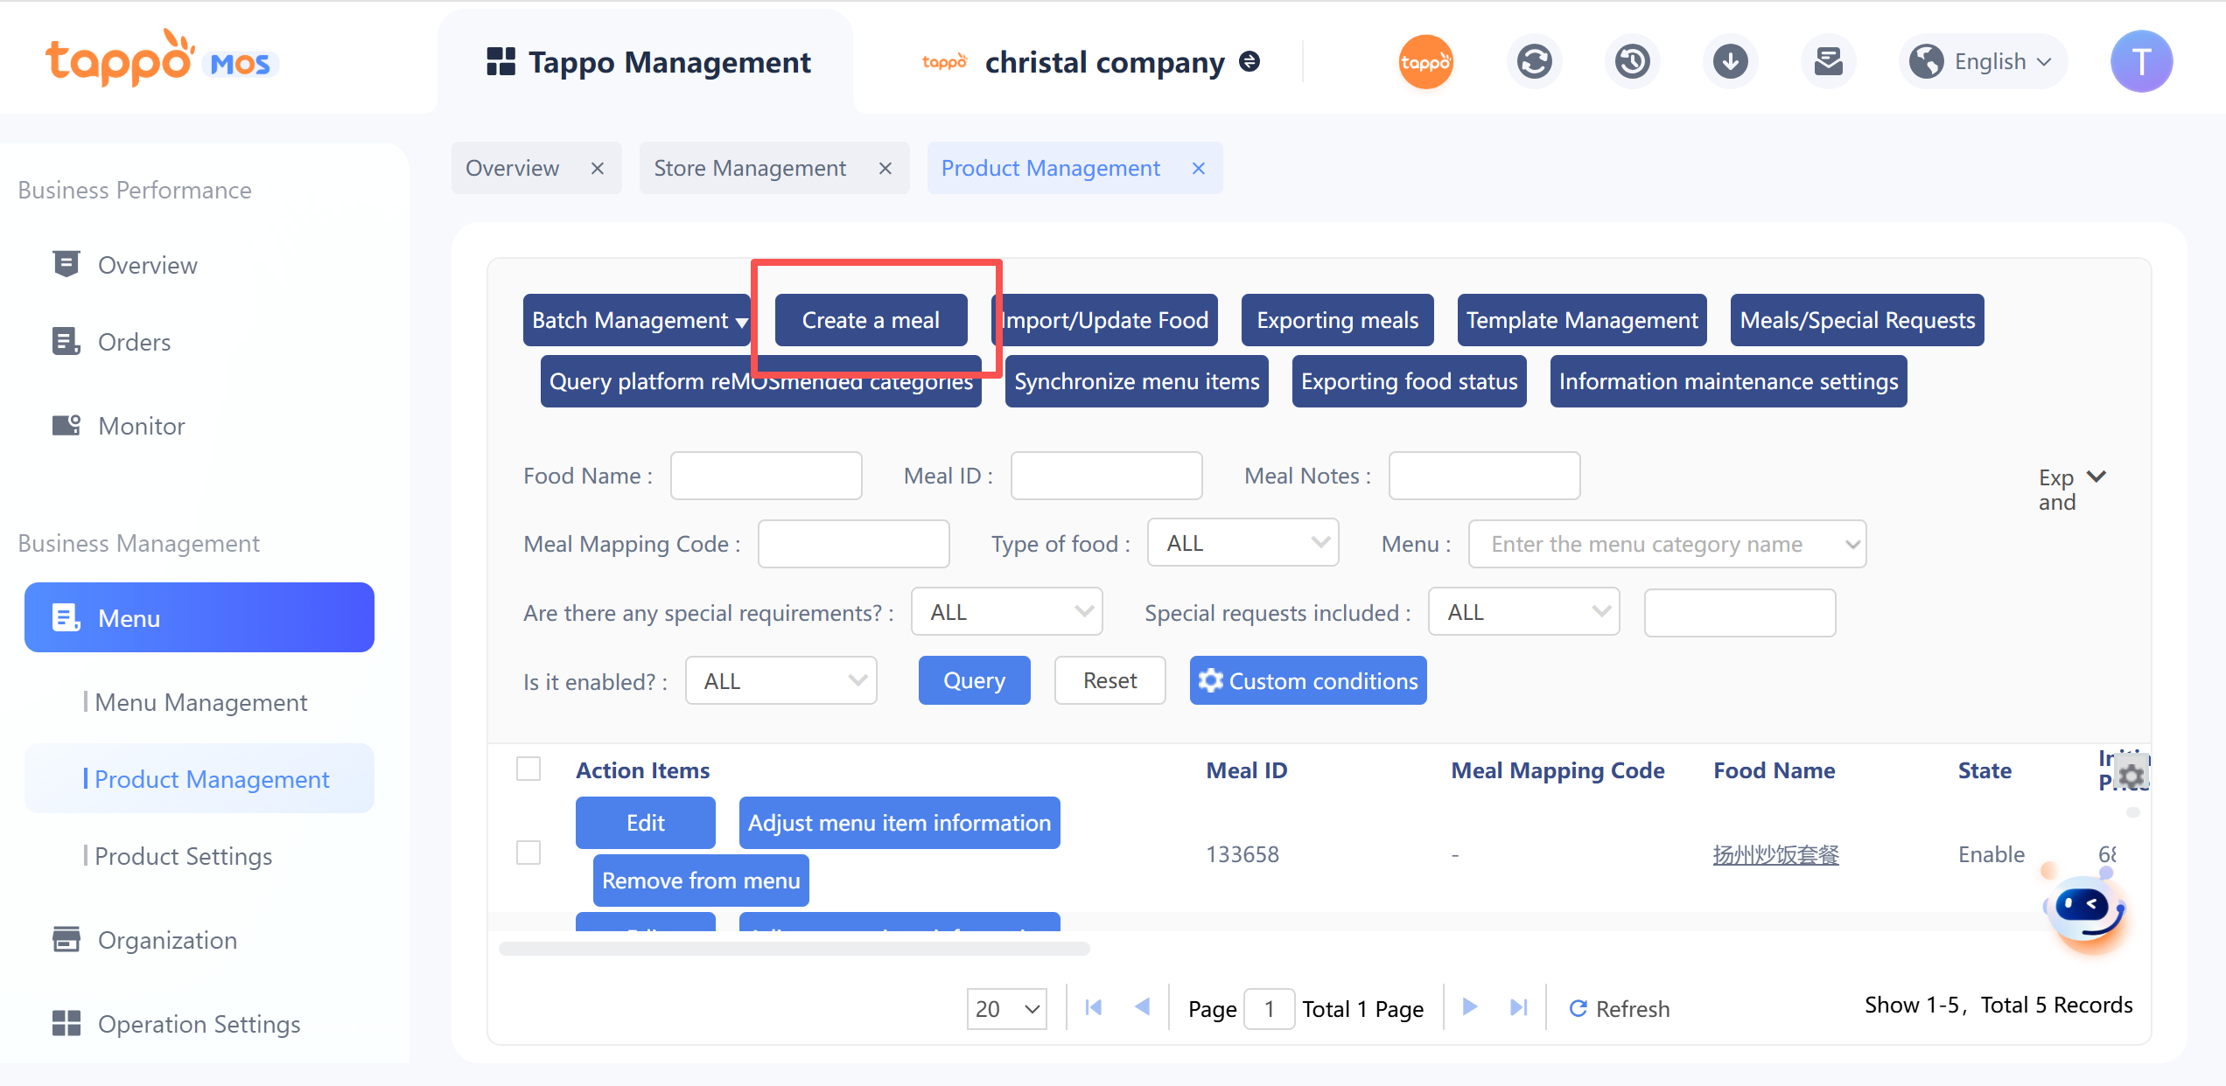Open the Type of food dropdown

coord(1242,543)
